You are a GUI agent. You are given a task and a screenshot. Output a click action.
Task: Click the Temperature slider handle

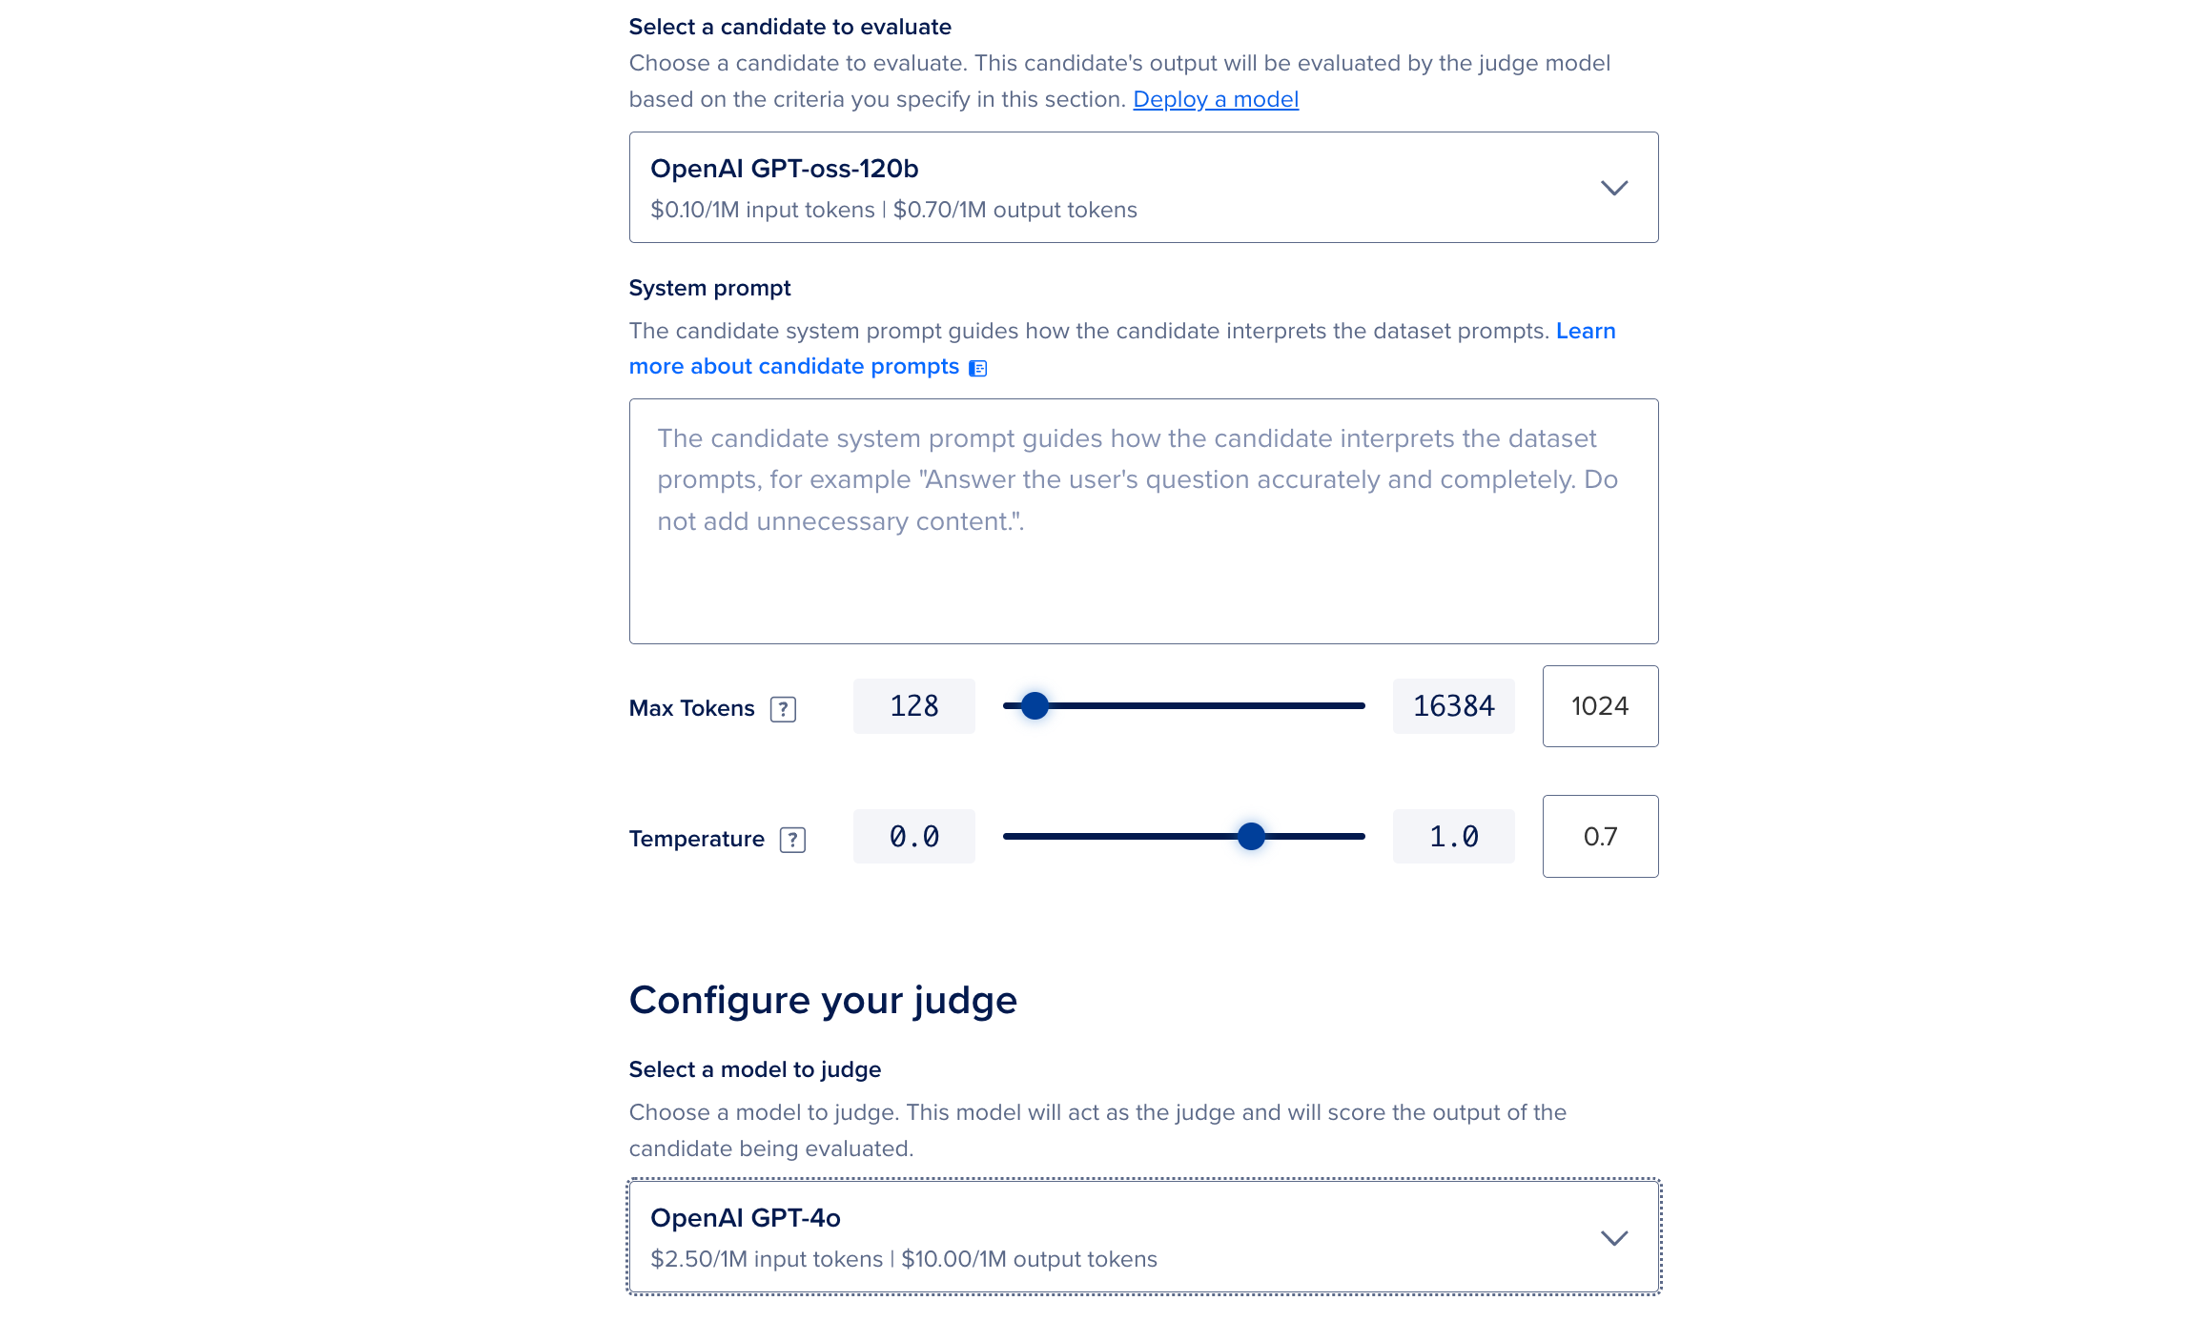[x=1251, y=837]
